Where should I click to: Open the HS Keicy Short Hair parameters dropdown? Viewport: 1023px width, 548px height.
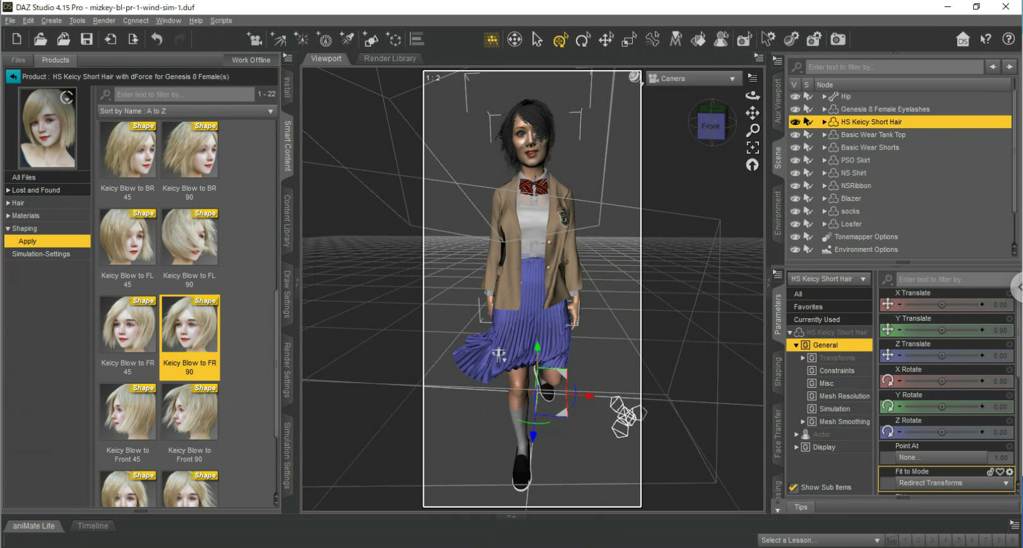[x=829, y=279]
